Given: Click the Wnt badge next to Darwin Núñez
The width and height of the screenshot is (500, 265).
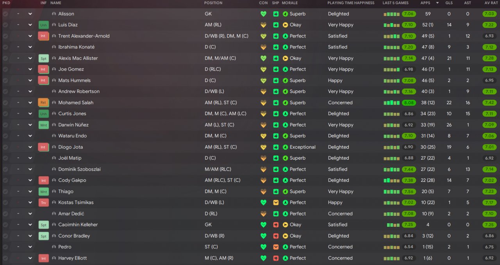Looking at the screenshot, I should point(43,125).
